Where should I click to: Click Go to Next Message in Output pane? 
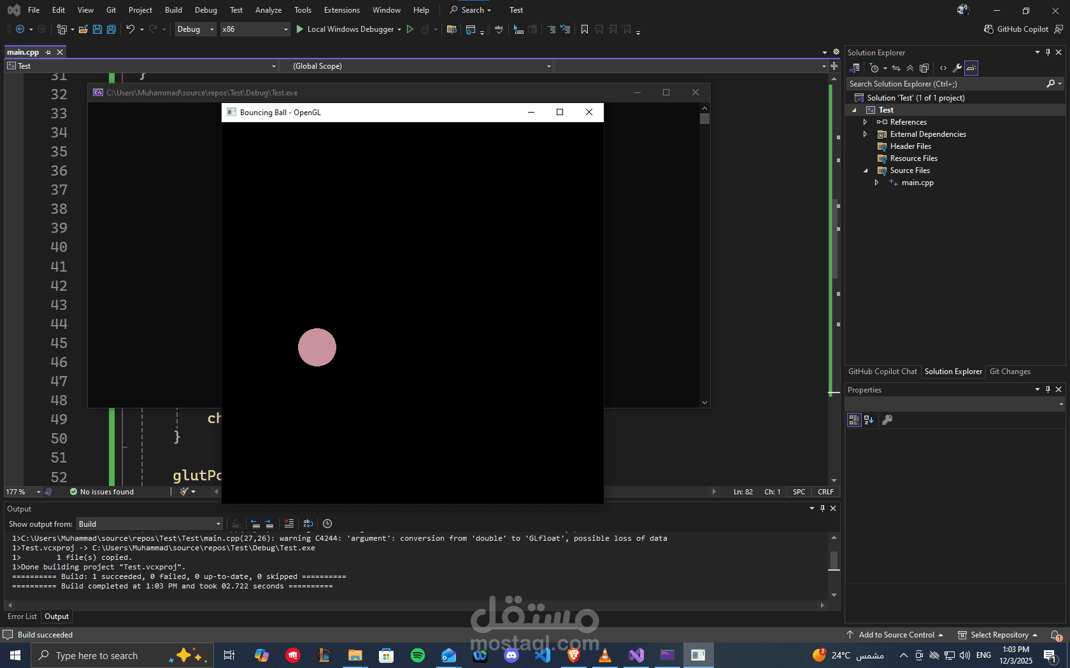click(269, 524)
